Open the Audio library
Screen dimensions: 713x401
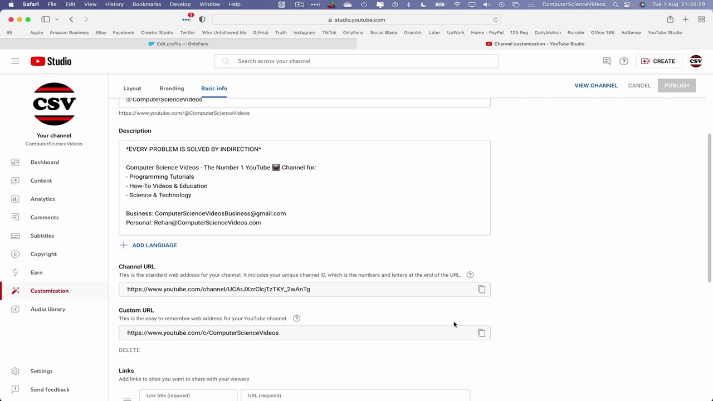54,309
